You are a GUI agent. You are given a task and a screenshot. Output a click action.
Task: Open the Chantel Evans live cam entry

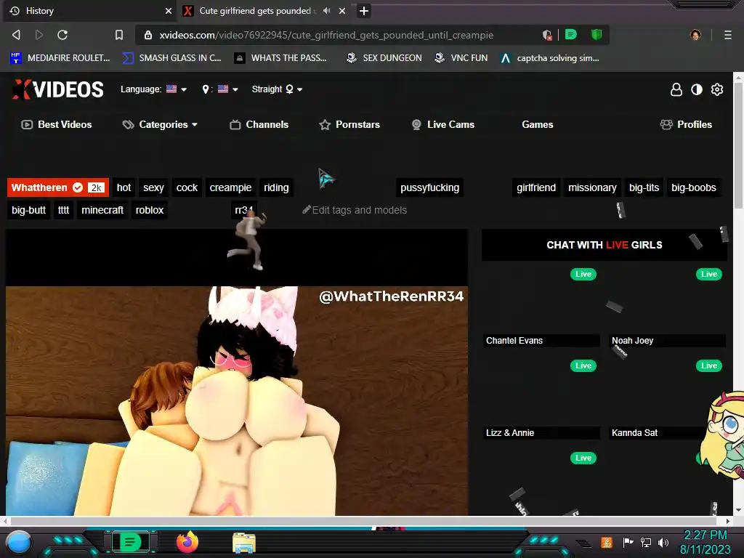coord(541,340)
